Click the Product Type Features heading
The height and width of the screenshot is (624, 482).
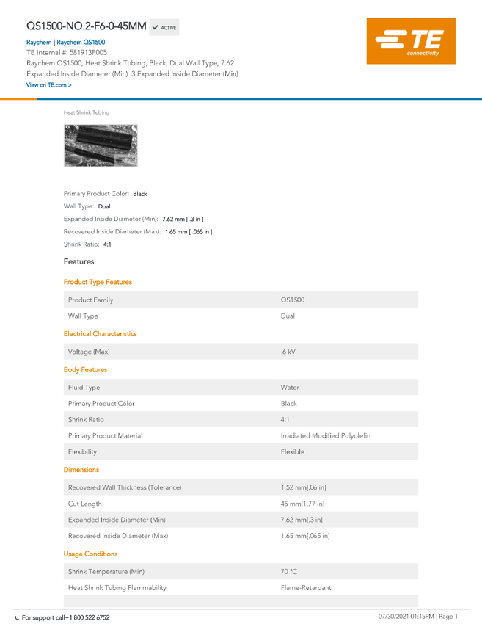[98, 282]
